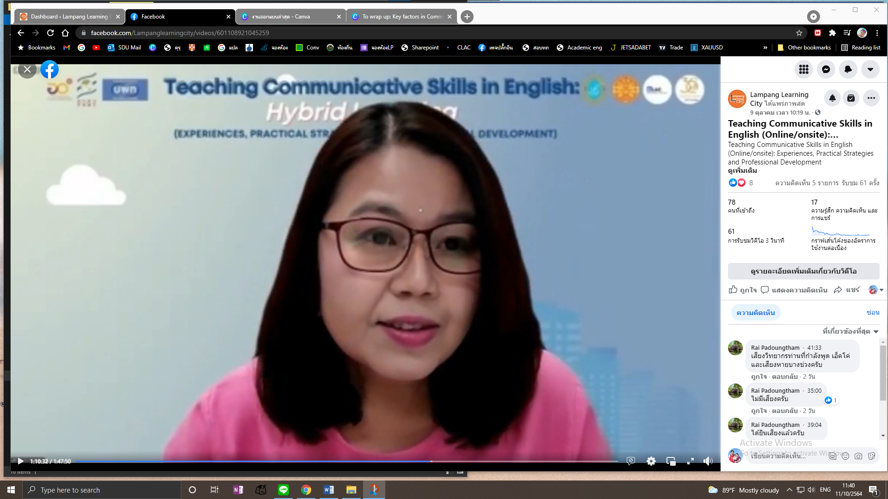This screenshot has width=888, height=499.
Task: Click the view more video details button
Action: [x=803, y=271]
